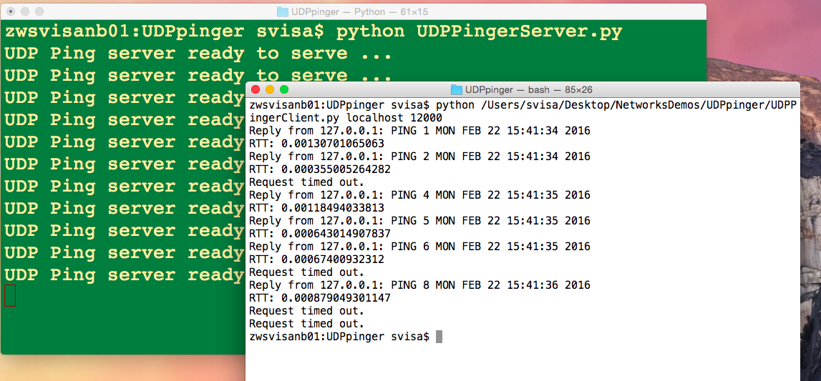Click the PING 1 reply line
This screenshot has width=821, height=381.
419,131
